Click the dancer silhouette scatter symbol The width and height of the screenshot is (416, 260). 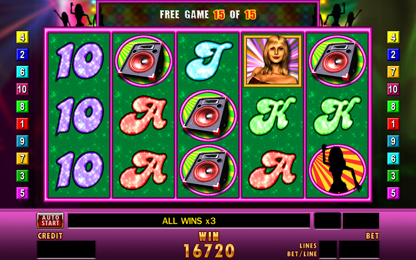337,169
